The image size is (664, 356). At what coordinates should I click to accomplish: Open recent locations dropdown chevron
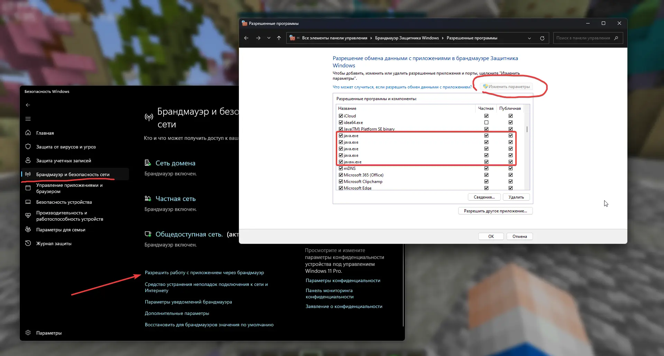coord(269,38)
